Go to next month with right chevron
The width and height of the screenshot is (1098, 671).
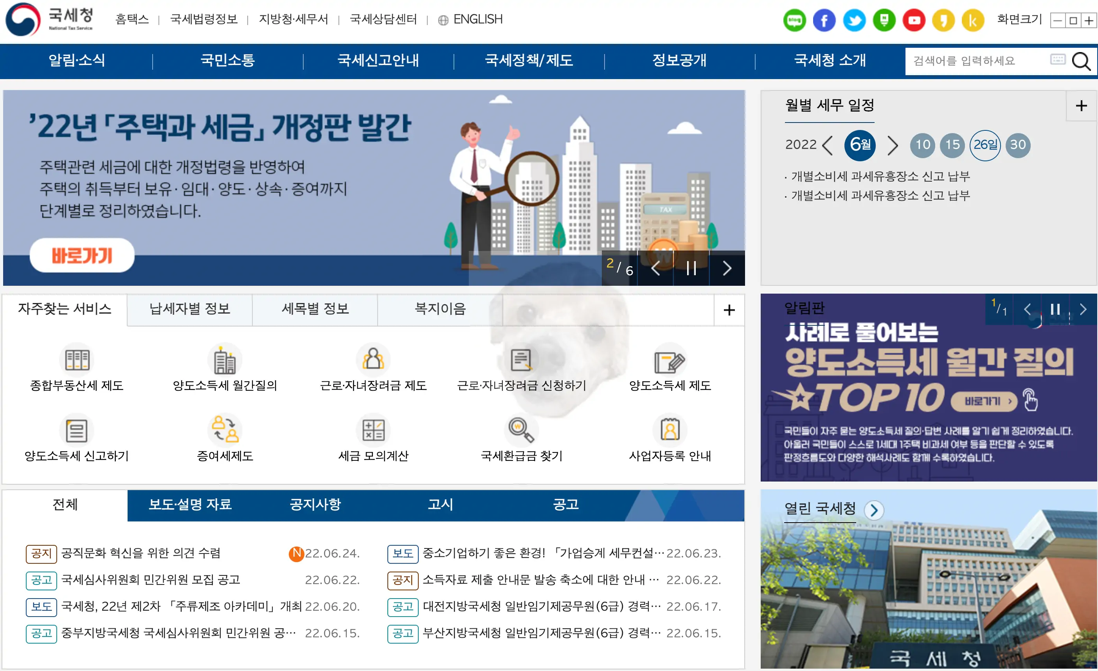click(x=893, y=145)
